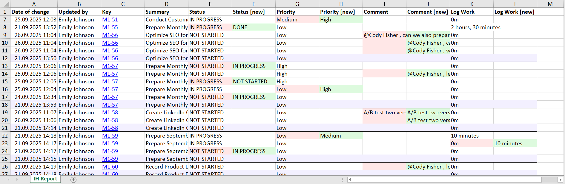The image size is (565, 184).
Task: Select the row 13 header
Action: [x=5, y=66]
